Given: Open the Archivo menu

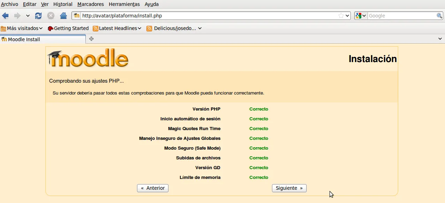Looking at the screenshot, I should point(9,4).
